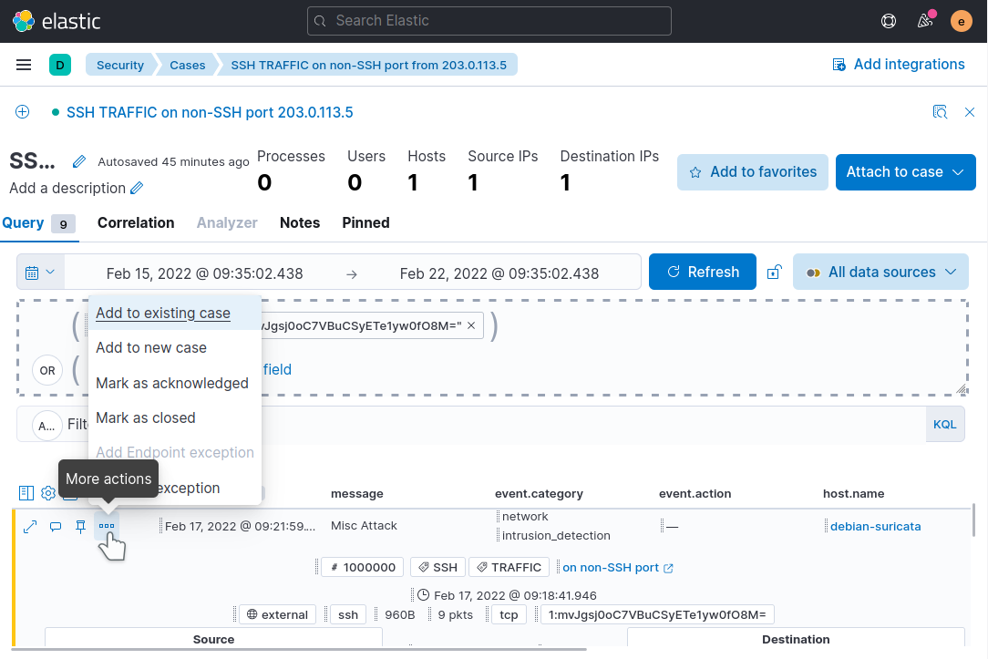Open the Attach to case dropdown

coord(905,172)
